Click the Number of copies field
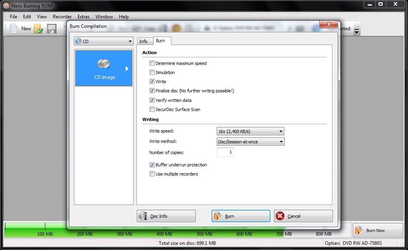408x250 pixels. pyautogui.click(x=225, y=152)
